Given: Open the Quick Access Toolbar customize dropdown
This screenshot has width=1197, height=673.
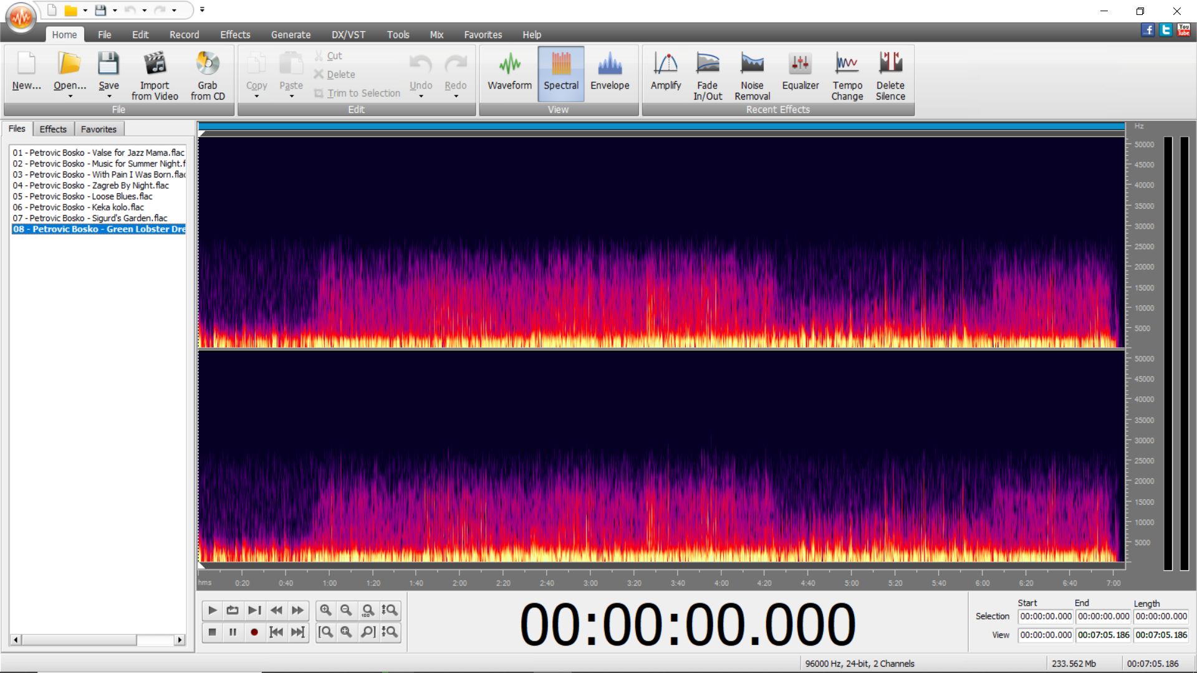Looking at the screenshot, I should pos(202,10).
